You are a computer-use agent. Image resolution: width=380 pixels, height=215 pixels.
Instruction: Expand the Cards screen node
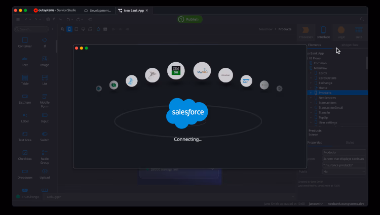click(311, 73)
